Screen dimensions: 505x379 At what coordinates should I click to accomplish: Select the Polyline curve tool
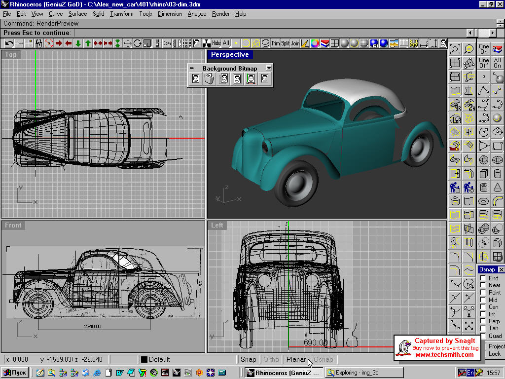[483, 91]
